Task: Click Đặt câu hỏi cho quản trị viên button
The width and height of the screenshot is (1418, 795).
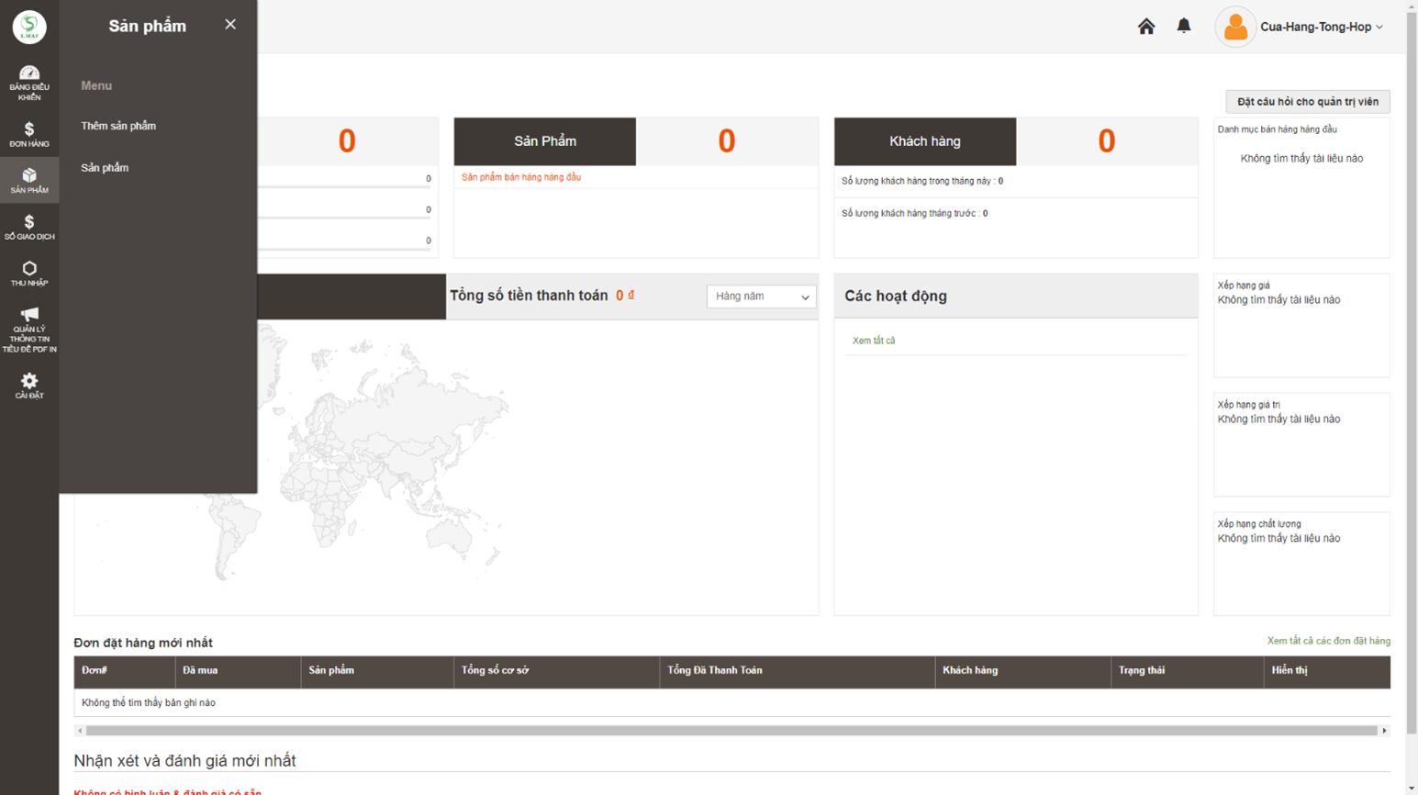Action: [x=1307, y=102]
